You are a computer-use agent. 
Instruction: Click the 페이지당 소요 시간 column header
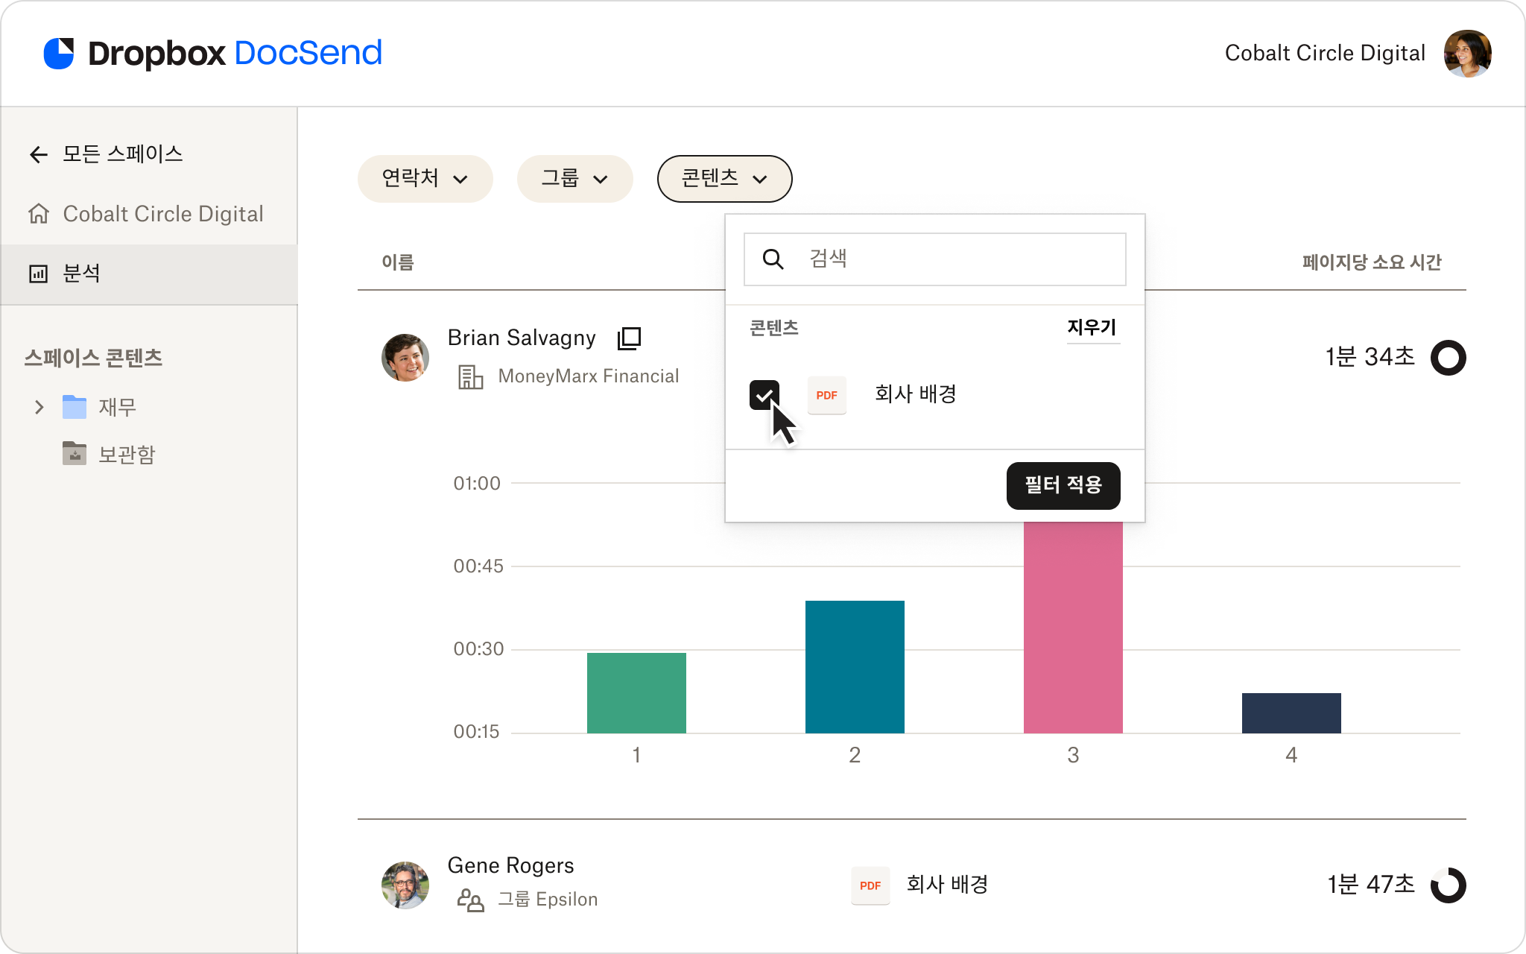[1372, 262]
